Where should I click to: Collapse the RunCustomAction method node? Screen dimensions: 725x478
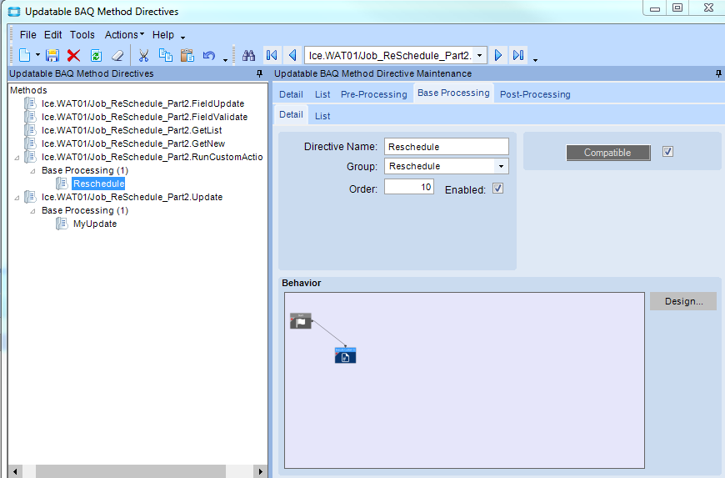click(17, 158)
